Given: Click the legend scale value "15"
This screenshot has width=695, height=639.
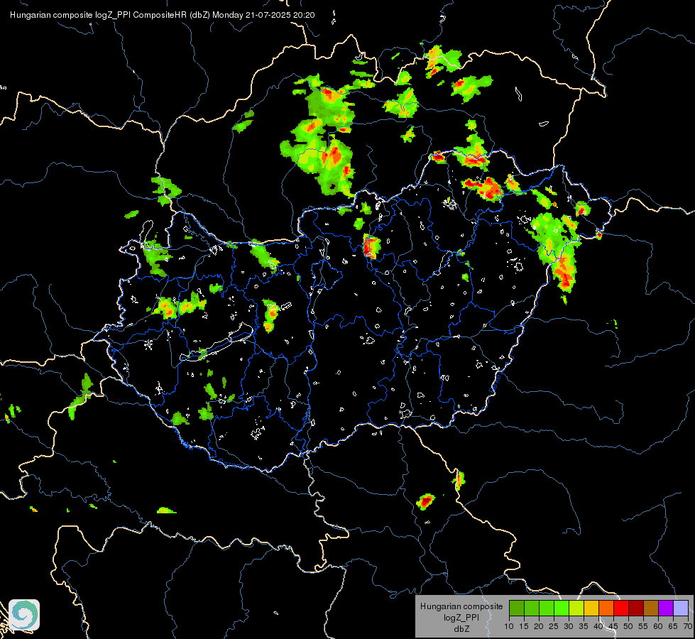Looking at the screenshot, I should [524, 626].
